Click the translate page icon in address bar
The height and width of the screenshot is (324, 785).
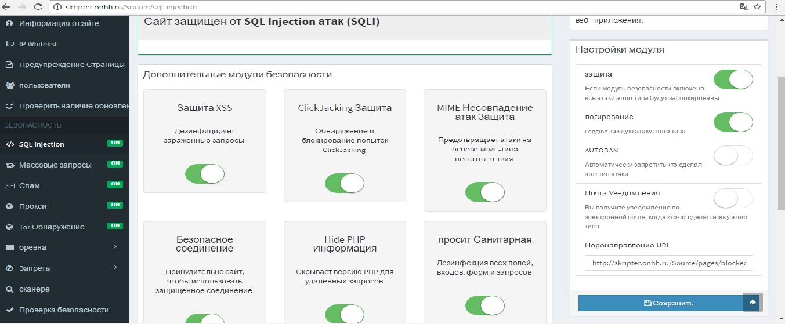pyautogui.click(x=744, y=7)
